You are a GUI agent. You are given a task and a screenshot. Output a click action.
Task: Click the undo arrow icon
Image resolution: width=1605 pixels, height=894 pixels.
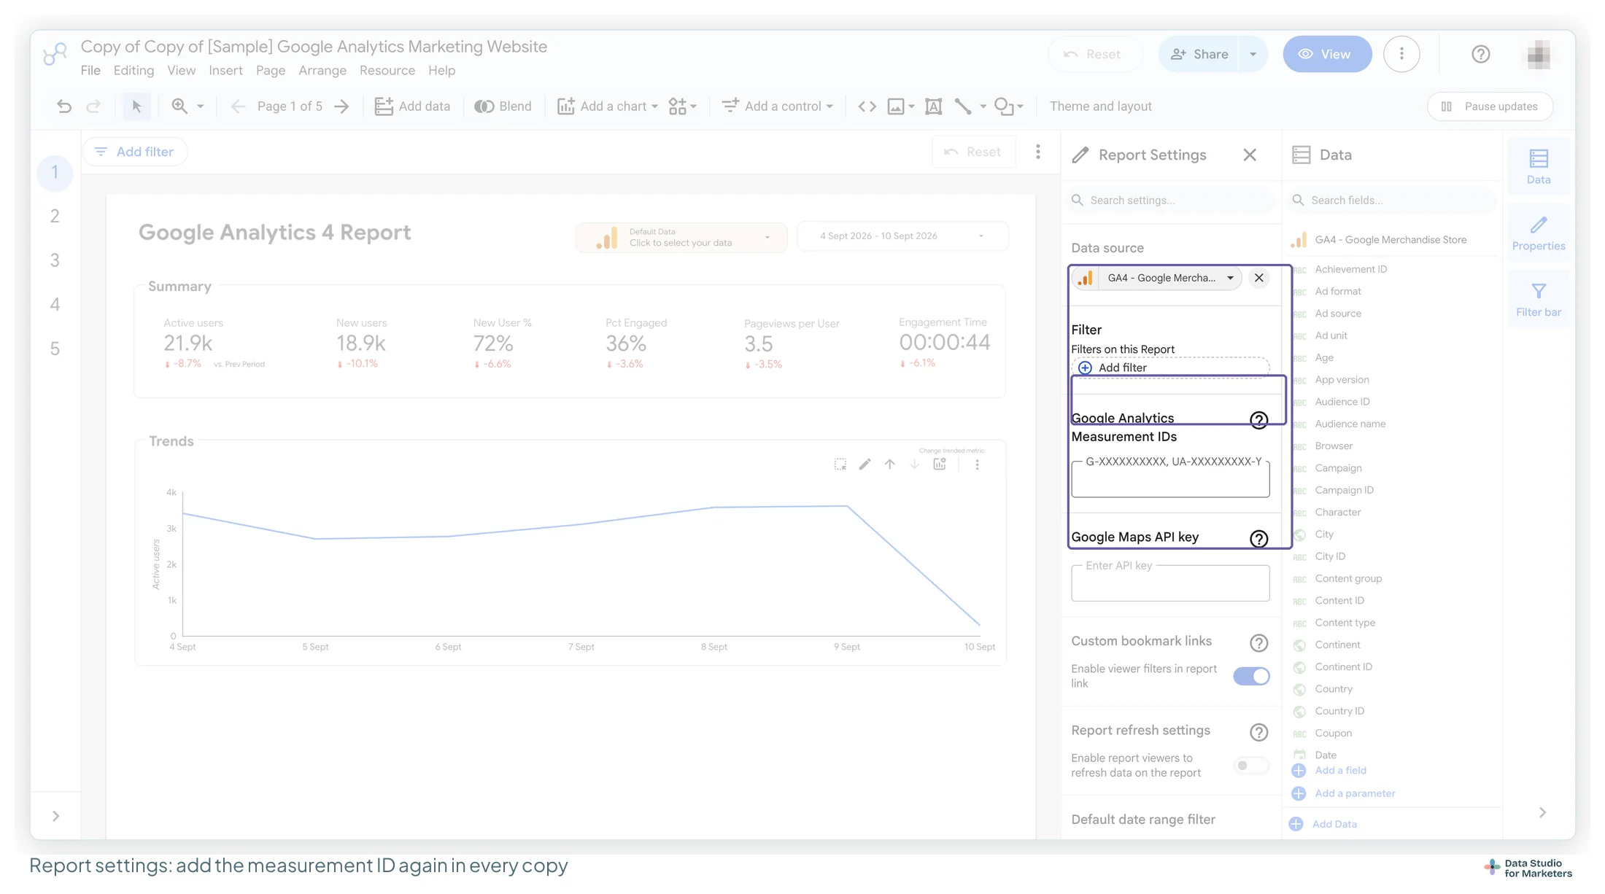coord(64,106)
